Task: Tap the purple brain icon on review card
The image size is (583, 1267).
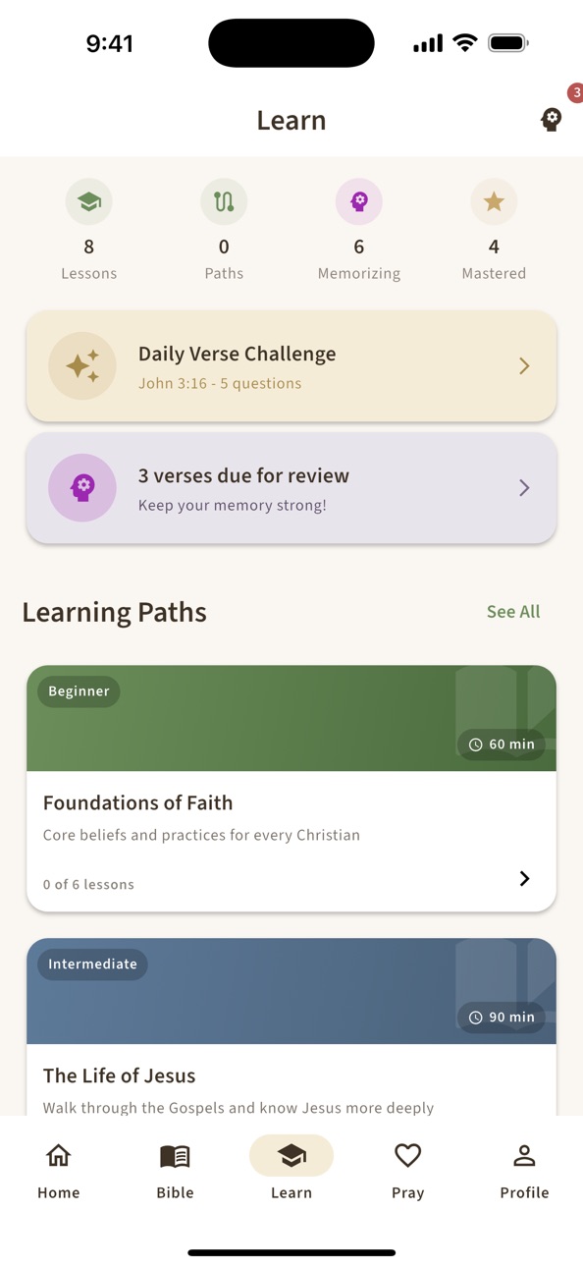Action: coord(82,488)
